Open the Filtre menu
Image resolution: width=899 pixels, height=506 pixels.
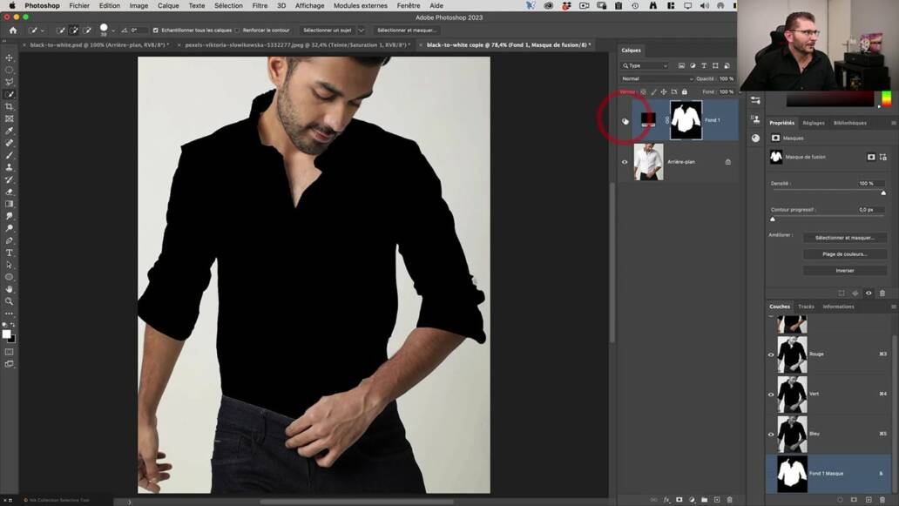[x=260, y=5]
